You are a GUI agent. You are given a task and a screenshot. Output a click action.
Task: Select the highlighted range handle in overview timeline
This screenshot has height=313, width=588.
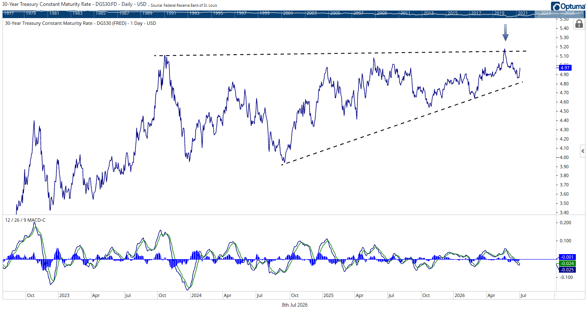coord(560,13)
